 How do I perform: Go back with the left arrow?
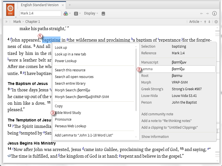click(x=201, y=14)
